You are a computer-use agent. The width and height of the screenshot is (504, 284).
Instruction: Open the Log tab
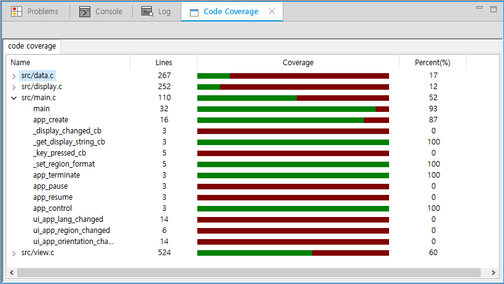tap(164, 12)
